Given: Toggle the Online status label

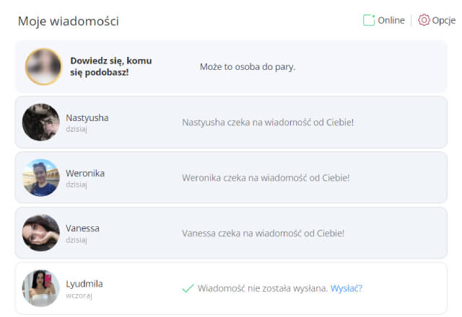Looking at the screenshot, I should coord(391,20).
